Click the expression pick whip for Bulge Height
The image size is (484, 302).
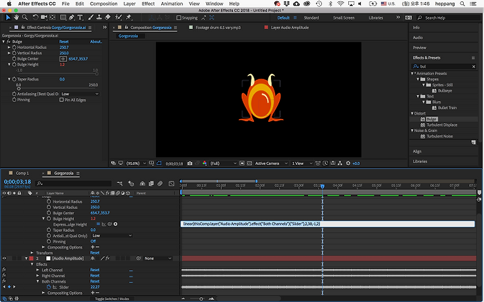(110, 224)
